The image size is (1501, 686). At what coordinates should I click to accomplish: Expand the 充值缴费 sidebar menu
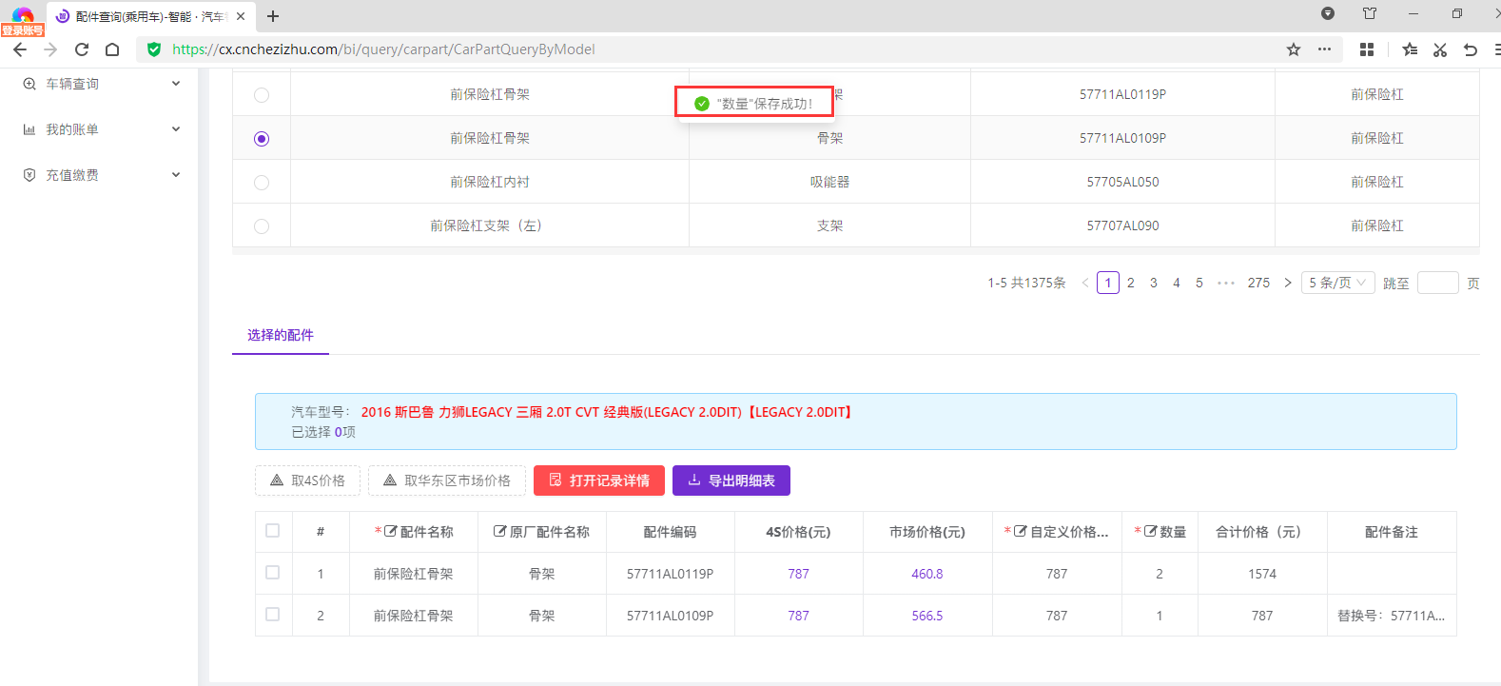(x=176, y=175)
